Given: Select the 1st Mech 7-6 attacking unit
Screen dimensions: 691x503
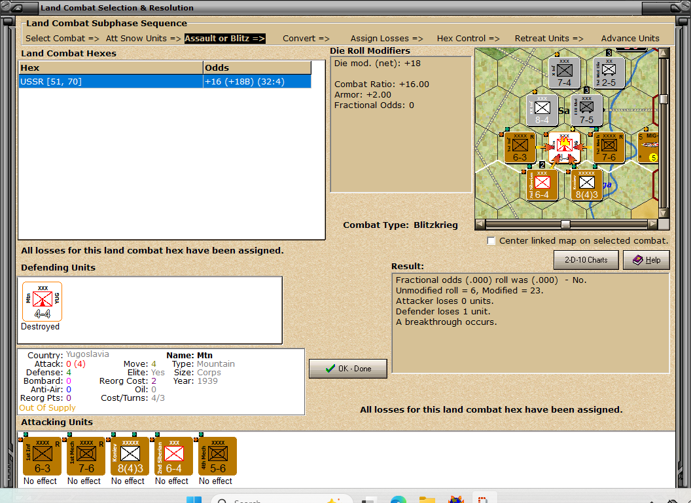Looking at the screenshot, I should [86, 456].
